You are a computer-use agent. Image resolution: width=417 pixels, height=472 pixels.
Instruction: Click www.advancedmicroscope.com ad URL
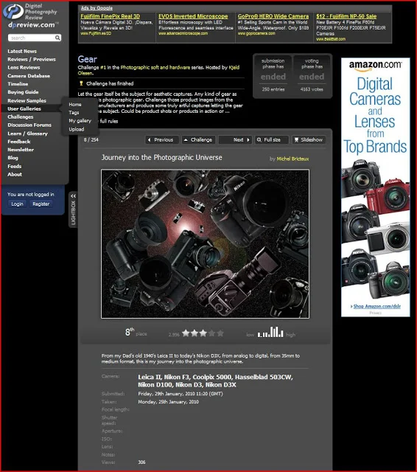pos(183,33)
